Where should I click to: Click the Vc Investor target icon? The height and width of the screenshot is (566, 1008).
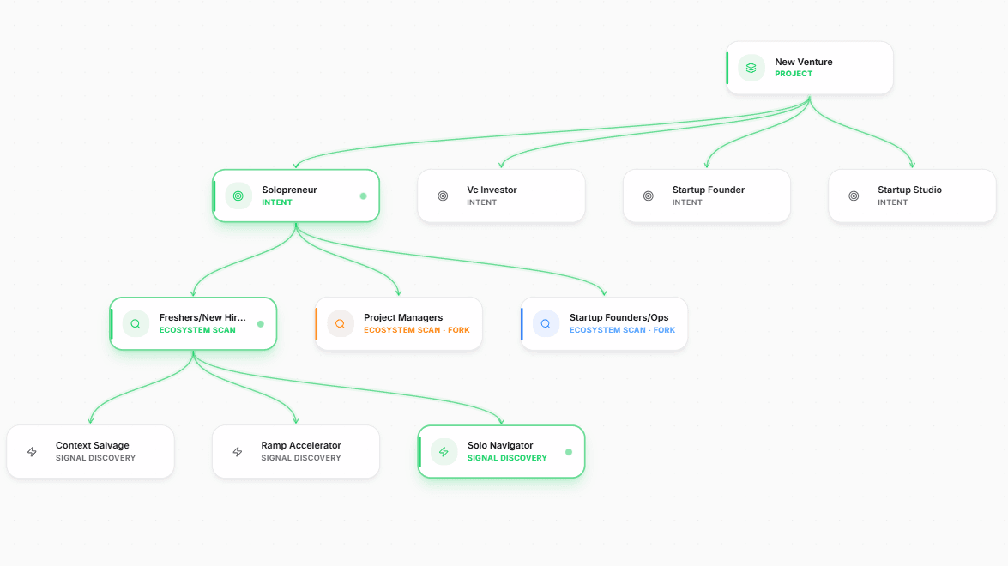coord(443,196)
